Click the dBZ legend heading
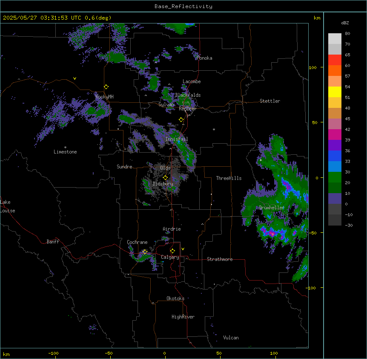 [345, 23]
